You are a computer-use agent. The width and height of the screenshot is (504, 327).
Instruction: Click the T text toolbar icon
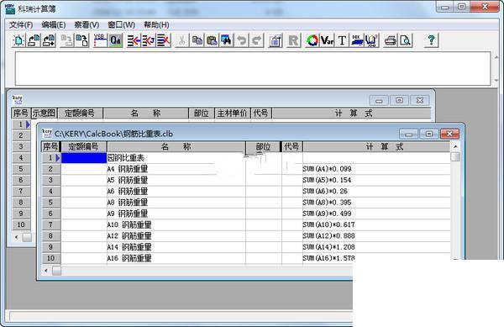pyautogui.click(x=342, y=40)
